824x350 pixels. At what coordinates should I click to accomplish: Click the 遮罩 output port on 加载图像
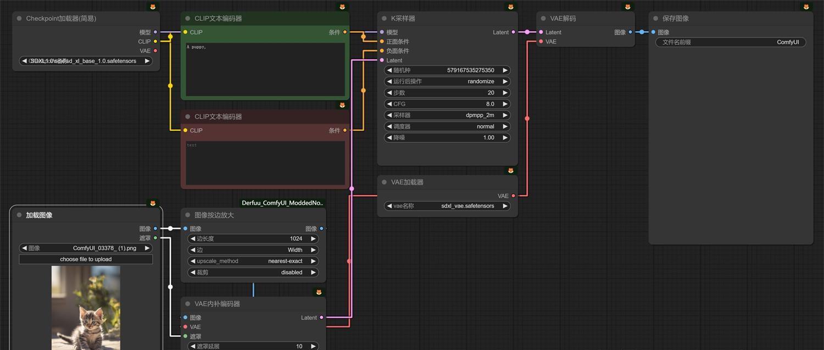click(155, 238)
